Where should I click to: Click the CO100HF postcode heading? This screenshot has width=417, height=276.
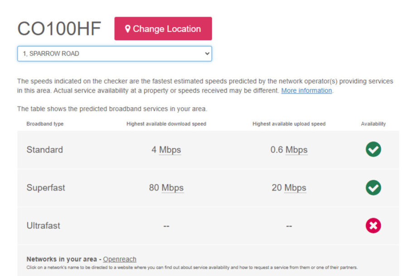pos(59,29)
